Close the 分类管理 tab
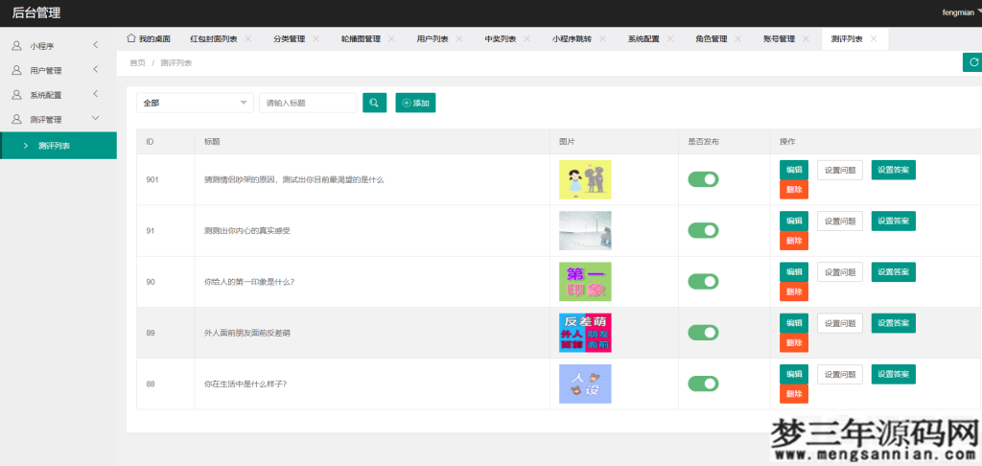The image size is (982, 466). pos(316,38)
